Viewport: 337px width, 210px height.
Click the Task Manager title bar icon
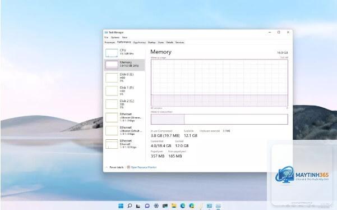tap(106, 33)
